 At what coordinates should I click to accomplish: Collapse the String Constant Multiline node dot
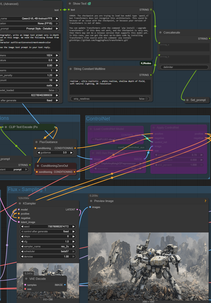click(x=71, y=69)
